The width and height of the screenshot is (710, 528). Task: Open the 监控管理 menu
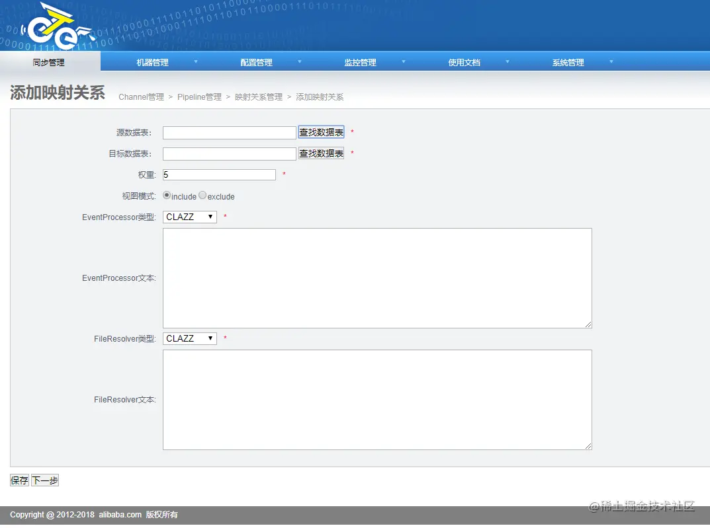361,62
